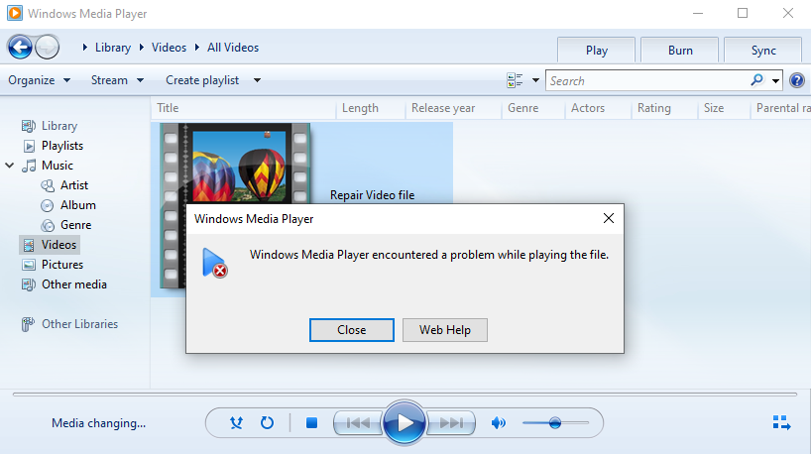The image size is (811, 454).
Task: Open the Burn tab
Action: [x=679, y=51]
